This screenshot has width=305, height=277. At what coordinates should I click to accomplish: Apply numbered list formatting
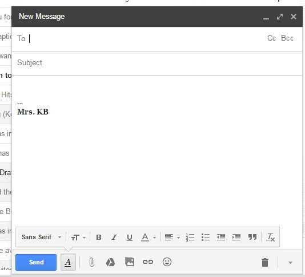(190, 238)
